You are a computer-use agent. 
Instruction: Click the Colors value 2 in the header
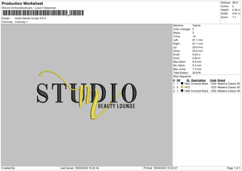233,6
